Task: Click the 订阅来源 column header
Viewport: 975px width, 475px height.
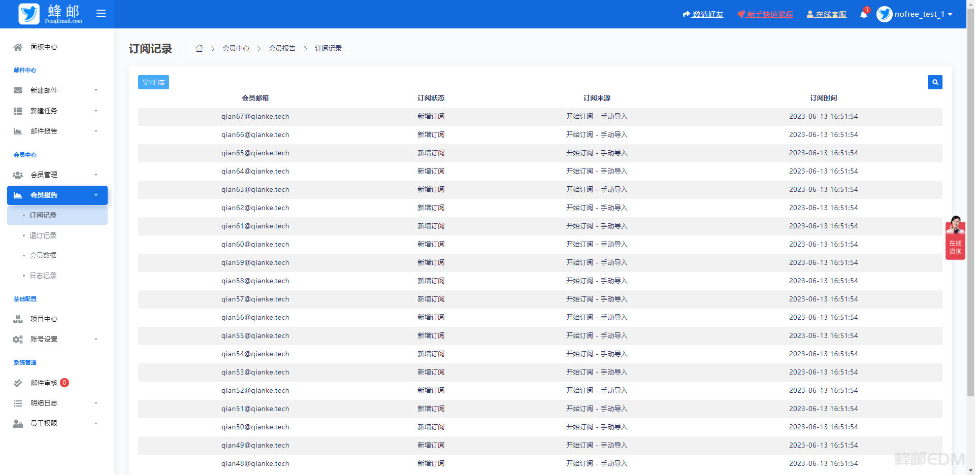Action: click(x=597, y=98)
